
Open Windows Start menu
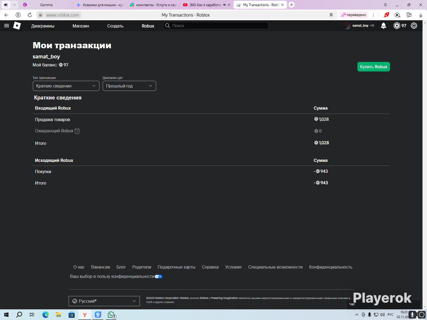point(6,315)
